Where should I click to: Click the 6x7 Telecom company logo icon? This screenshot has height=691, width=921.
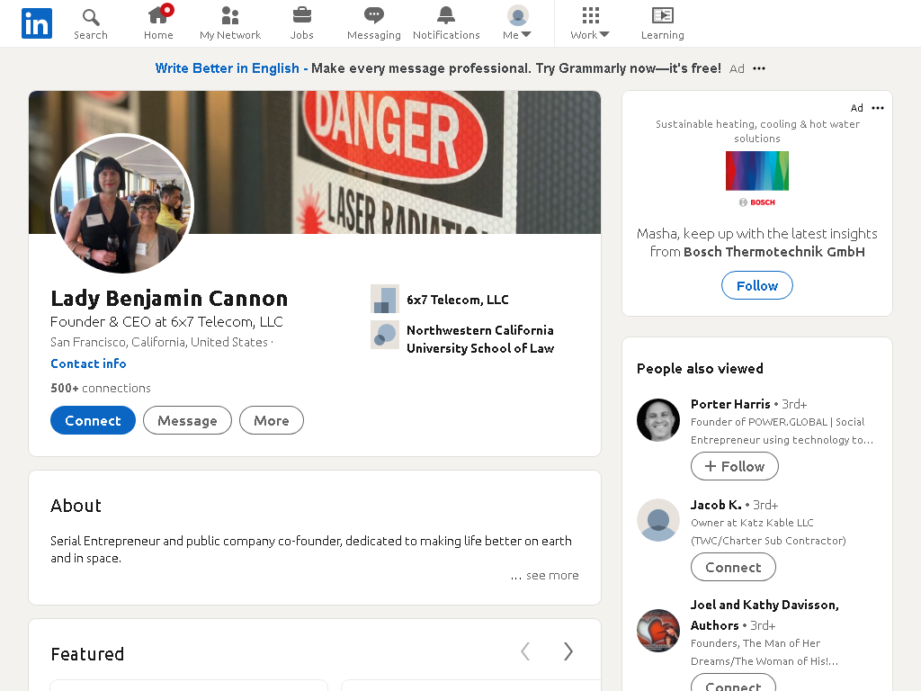pos(385,299)
